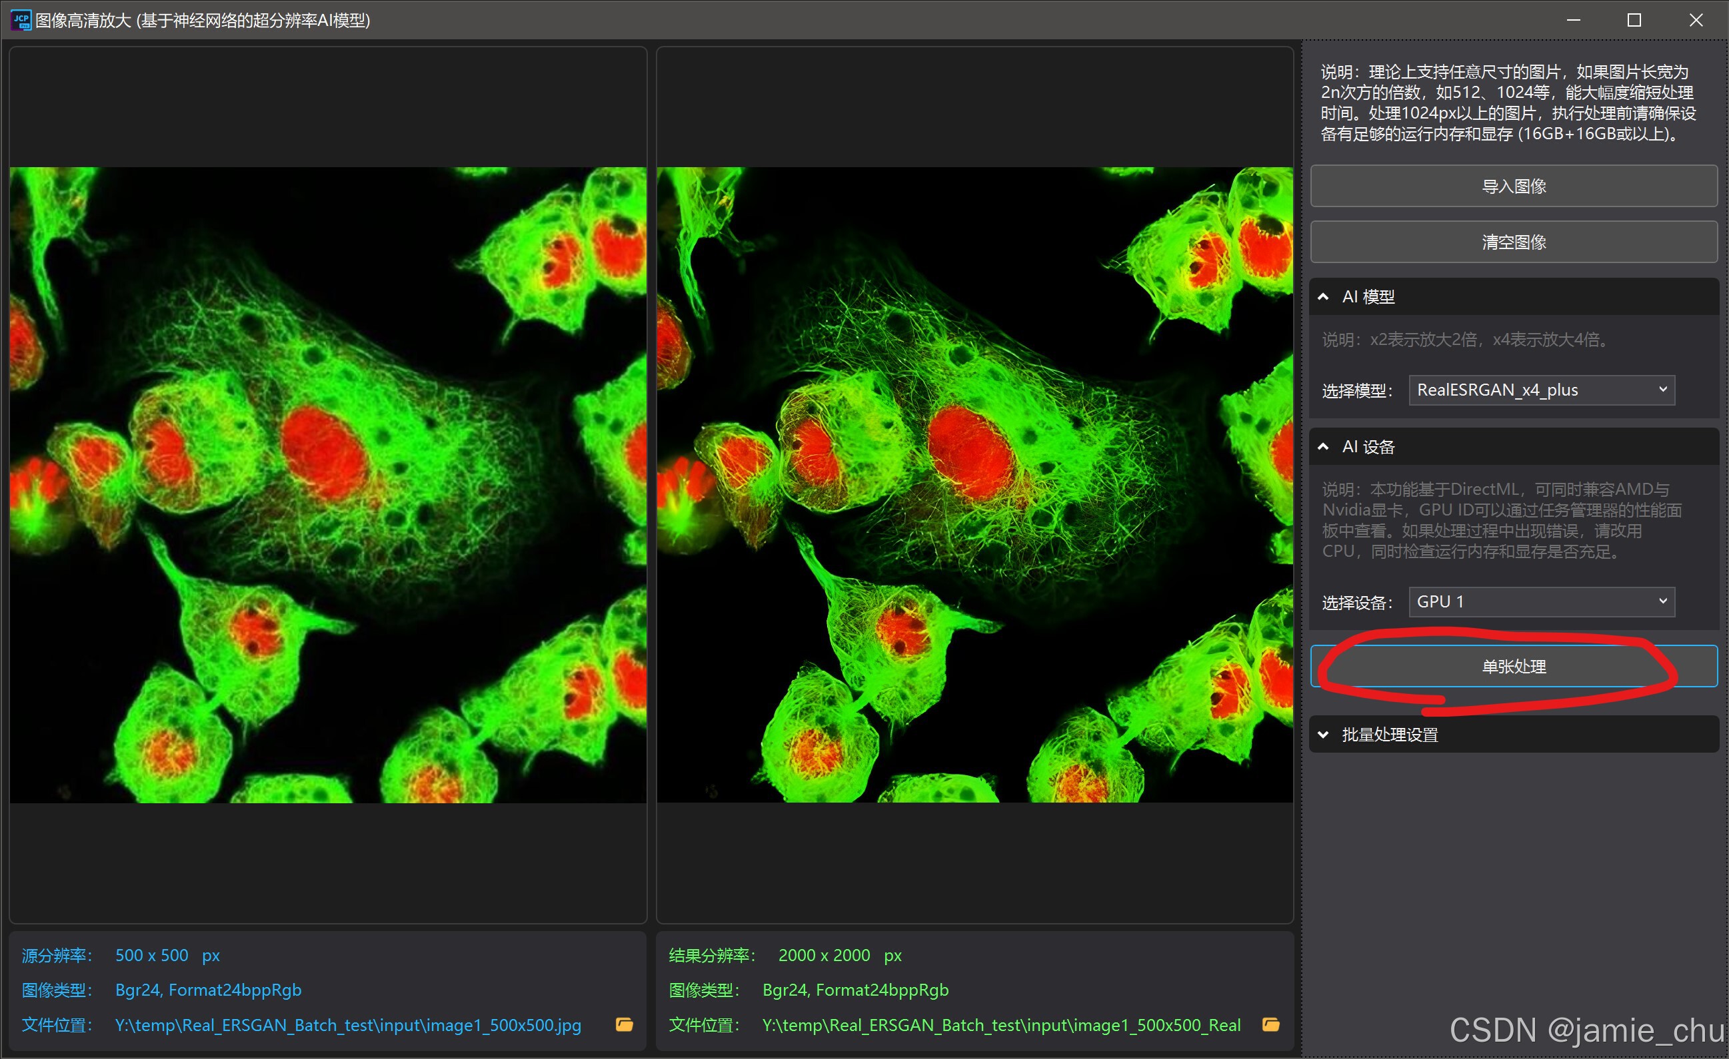Click the source image preview on left
Viewport: 1729px width, 1059px height.
(328, 485)
